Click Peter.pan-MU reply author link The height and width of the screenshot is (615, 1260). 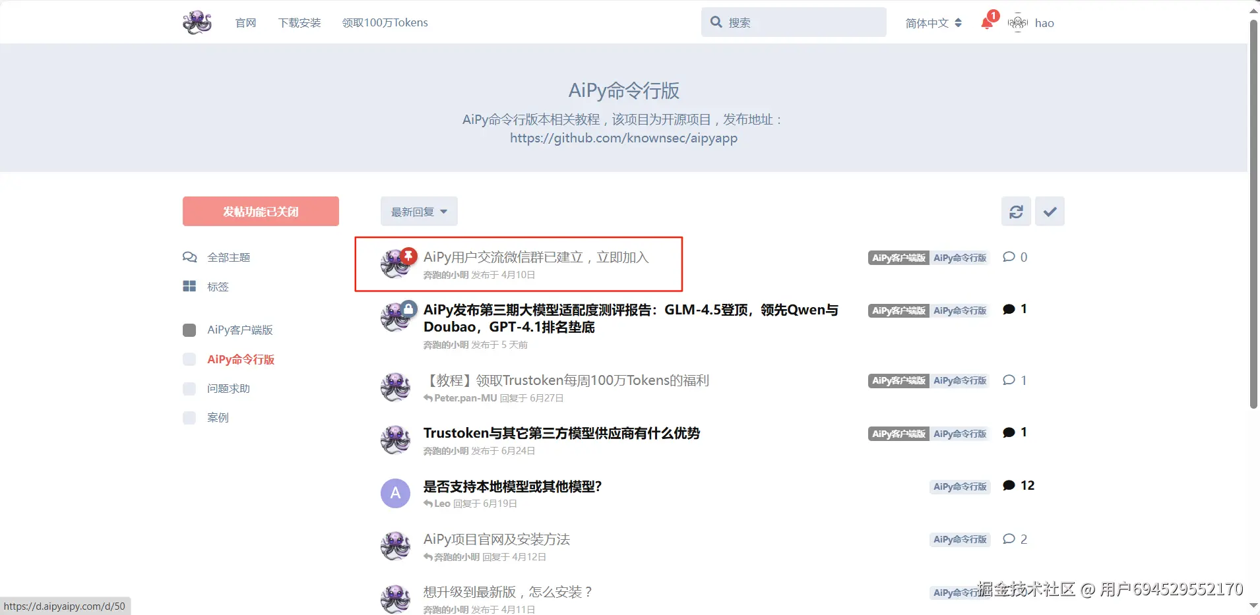(465, 398)
